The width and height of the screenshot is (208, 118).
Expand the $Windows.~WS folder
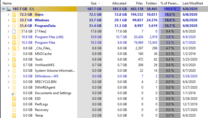pyautogui.click(x=9, y=76)
